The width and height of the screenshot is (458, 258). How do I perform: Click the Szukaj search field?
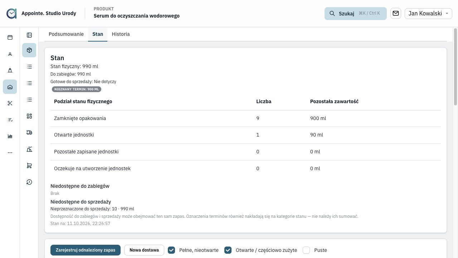click(356, 13)
